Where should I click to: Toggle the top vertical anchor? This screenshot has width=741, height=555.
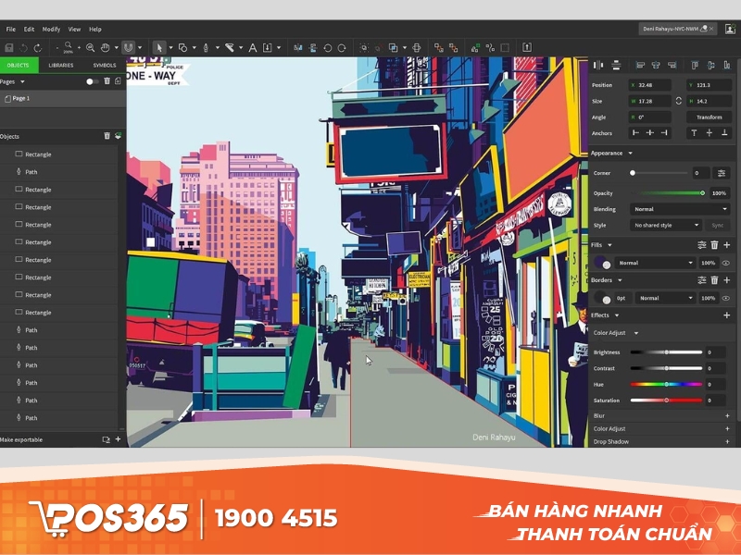[x=694, y=133]
